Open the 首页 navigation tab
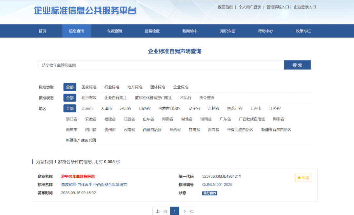Viewport: 354px width, 215px height. [x=42, y=31]
